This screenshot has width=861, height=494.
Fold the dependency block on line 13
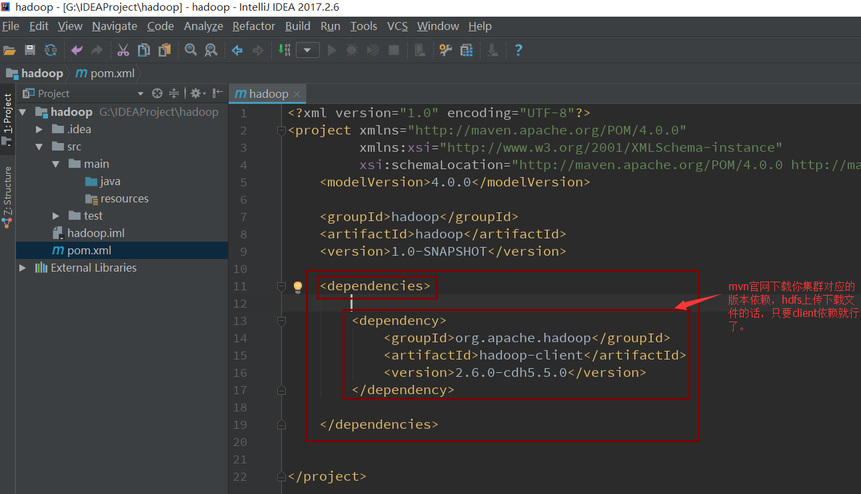click(281, 321)
